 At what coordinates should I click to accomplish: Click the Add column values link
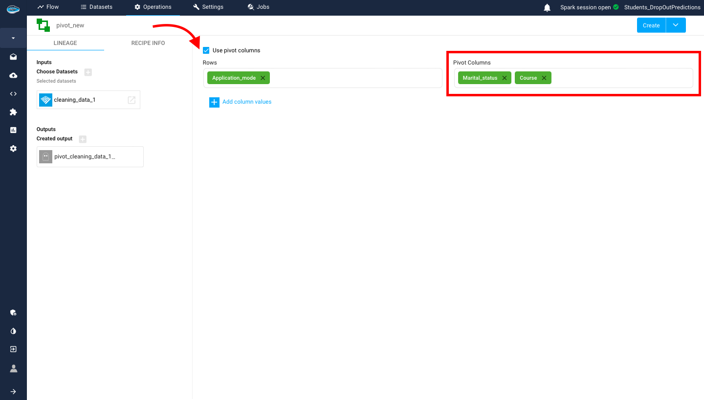[246, 102]
